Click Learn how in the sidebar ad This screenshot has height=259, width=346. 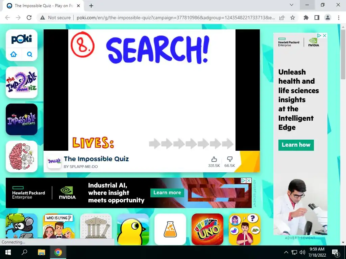(296, 145)
